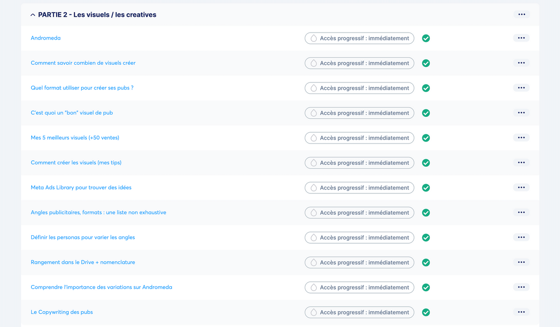Open the ellipsis menu for 'Définir les personas'
This screenshot has height=327, width=560.
pos(521,237)
